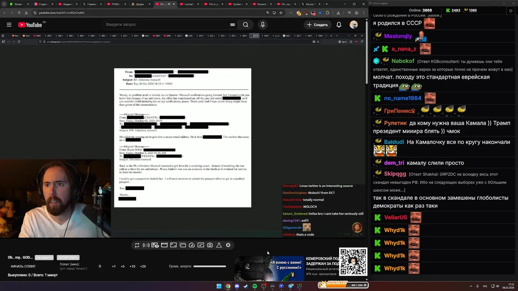The image size is (518, 291).
Task: Click the MEME PARTY progress widget
Action: [343, 285]
